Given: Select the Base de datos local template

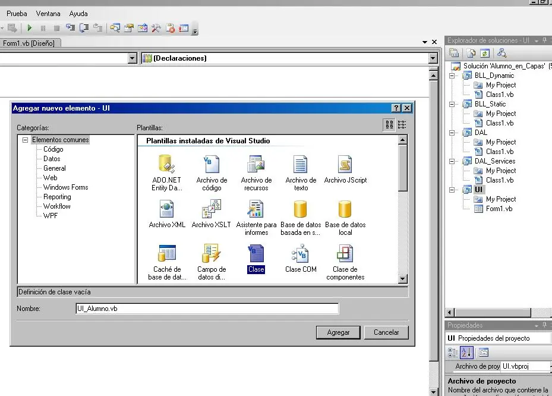Looking at the screenshot, I should 345,218.
